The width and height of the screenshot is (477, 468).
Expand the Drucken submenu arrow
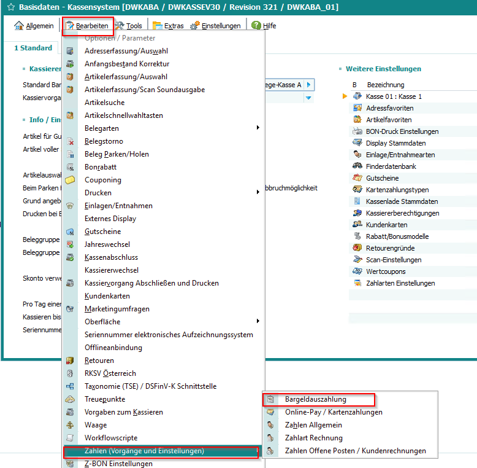pos(258,193)
